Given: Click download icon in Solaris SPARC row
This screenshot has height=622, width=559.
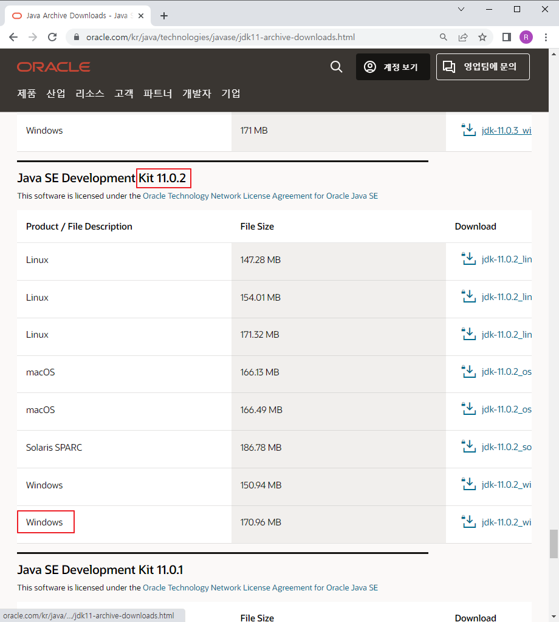Looking at the screenshot, I should [468, 446].
